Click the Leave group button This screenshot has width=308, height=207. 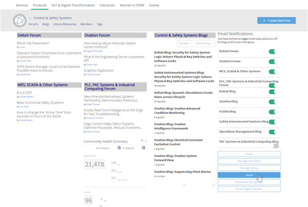pyautogui.click(x=249, y=175)
